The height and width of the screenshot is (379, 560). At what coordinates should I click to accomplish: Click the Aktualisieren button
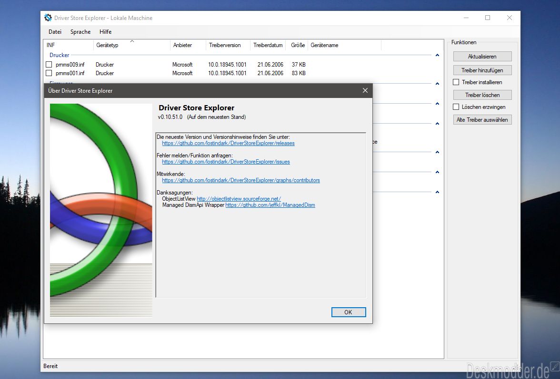[x=482, y=56]
